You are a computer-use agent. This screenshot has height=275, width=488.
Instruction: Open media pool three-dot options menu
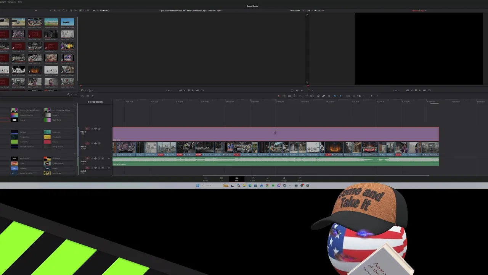76,10
